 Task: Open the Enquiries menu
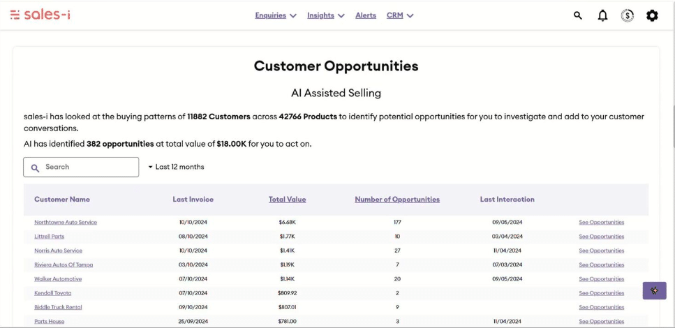point(270,15)
